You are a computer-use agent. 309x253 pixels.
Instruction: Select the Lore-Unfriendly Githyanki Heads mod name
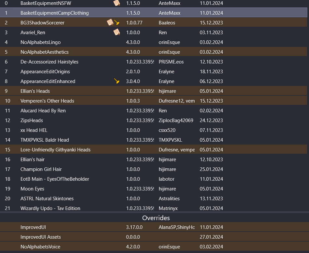pyautogui.click(x=55, y=150)
